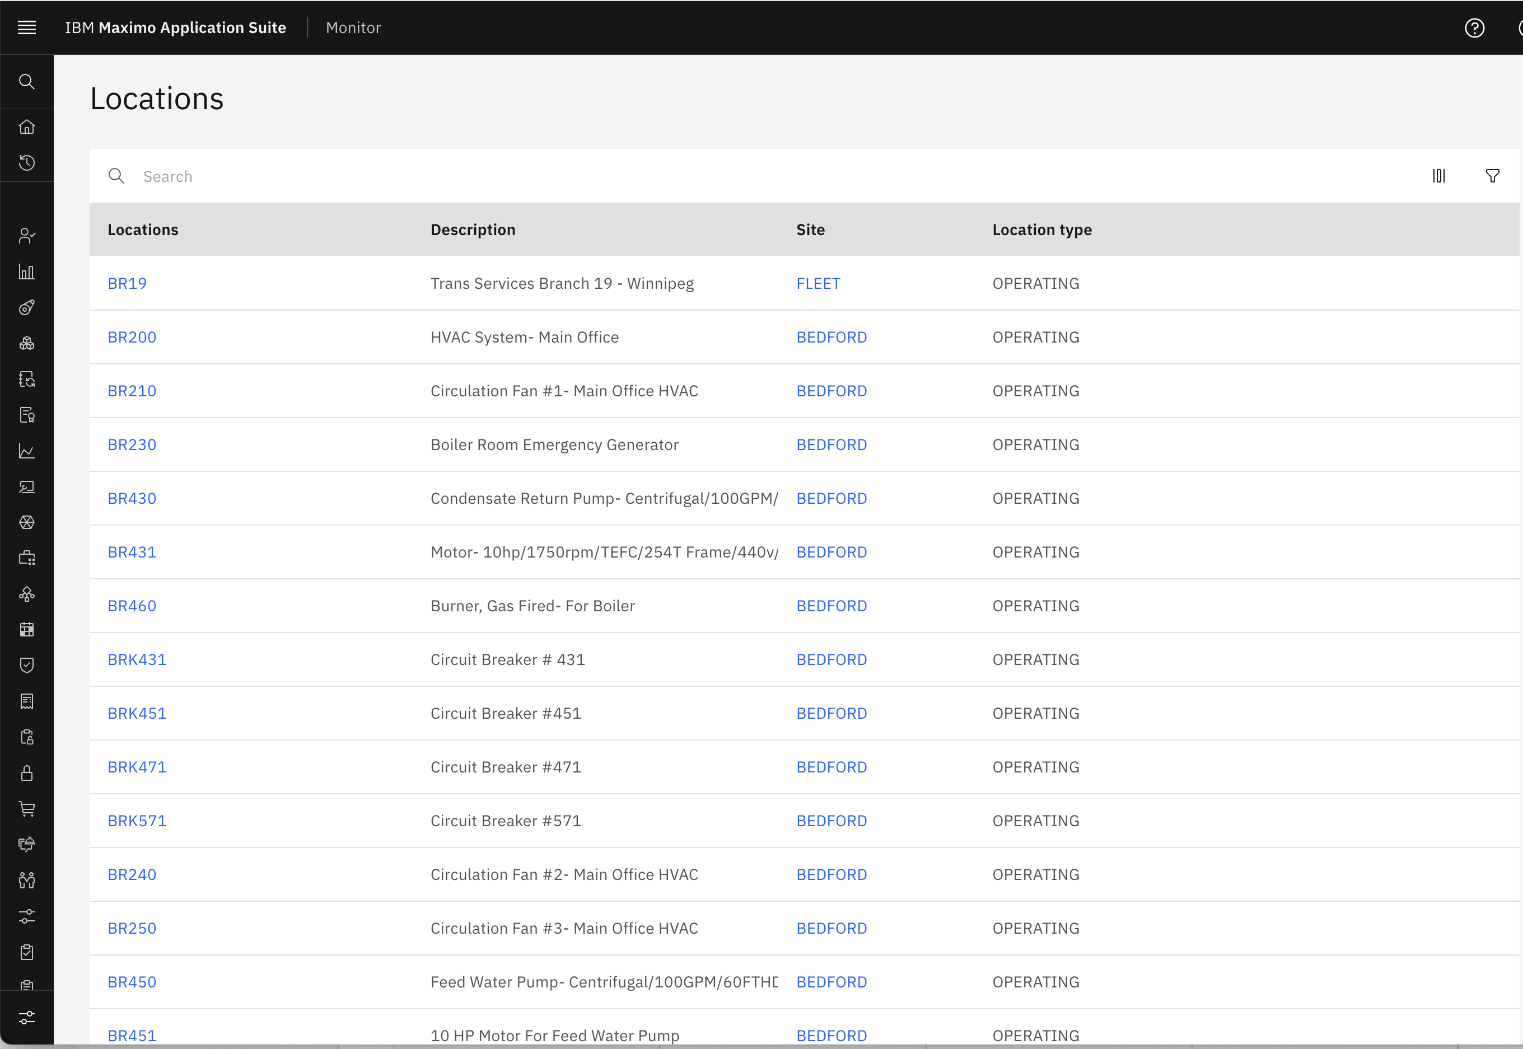The height and width of the screenshot is (1049, 1523).
Task: Click OPERATING in the BR19 row
Action: point(1036,283)
